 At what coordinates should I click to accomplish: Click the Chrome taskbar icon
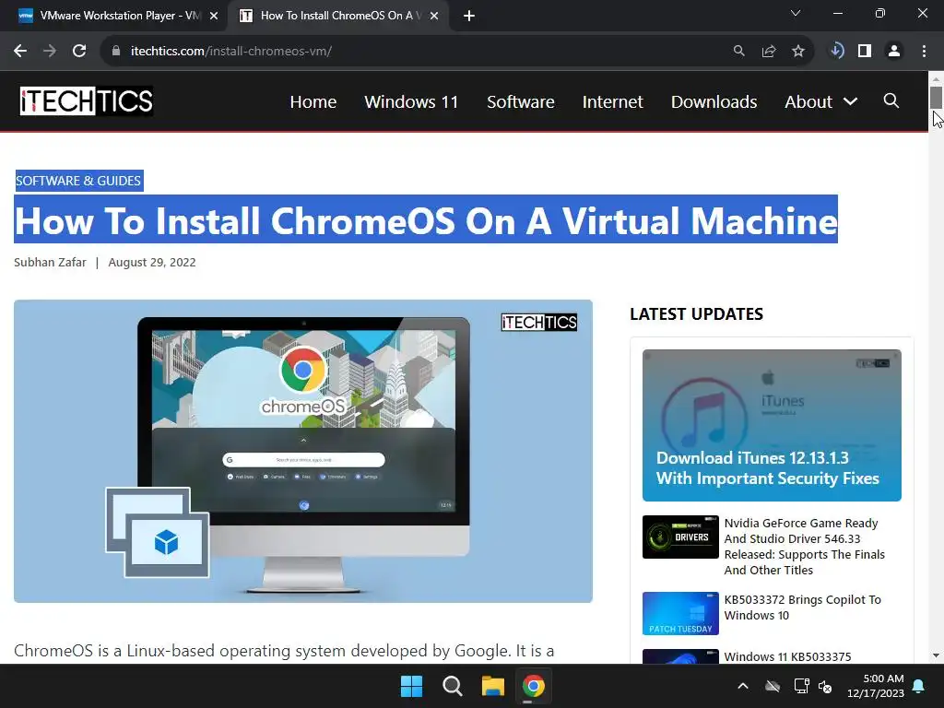point(534,686)
